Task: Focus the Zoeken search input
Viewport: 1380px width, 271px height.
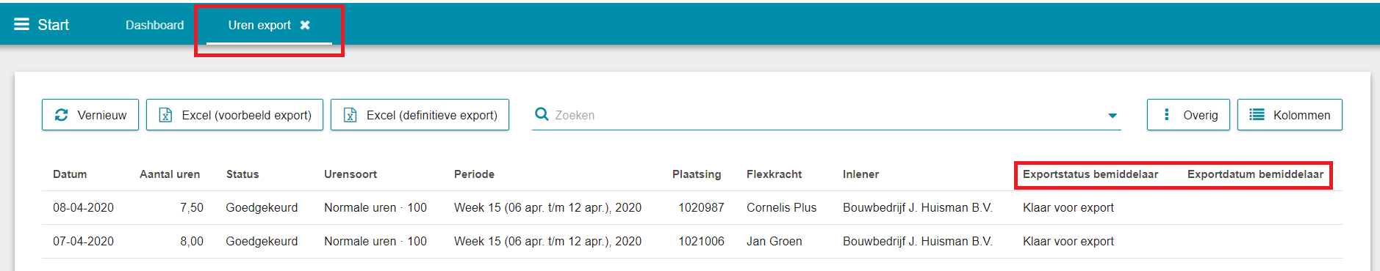Action: pyautogui.click(x=827, y=115)
